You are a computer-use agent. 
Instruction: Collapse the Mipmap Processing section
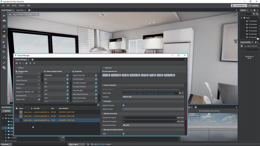pyautogui.click(x=102, y=114)
